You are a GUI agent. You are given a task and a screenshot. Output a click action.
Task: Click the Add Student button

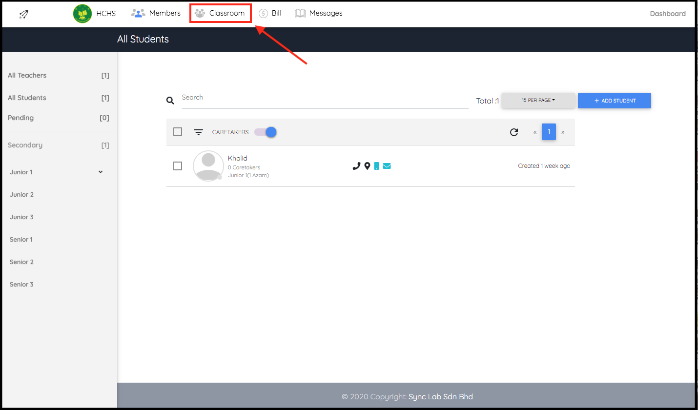(x=615, y=100)
